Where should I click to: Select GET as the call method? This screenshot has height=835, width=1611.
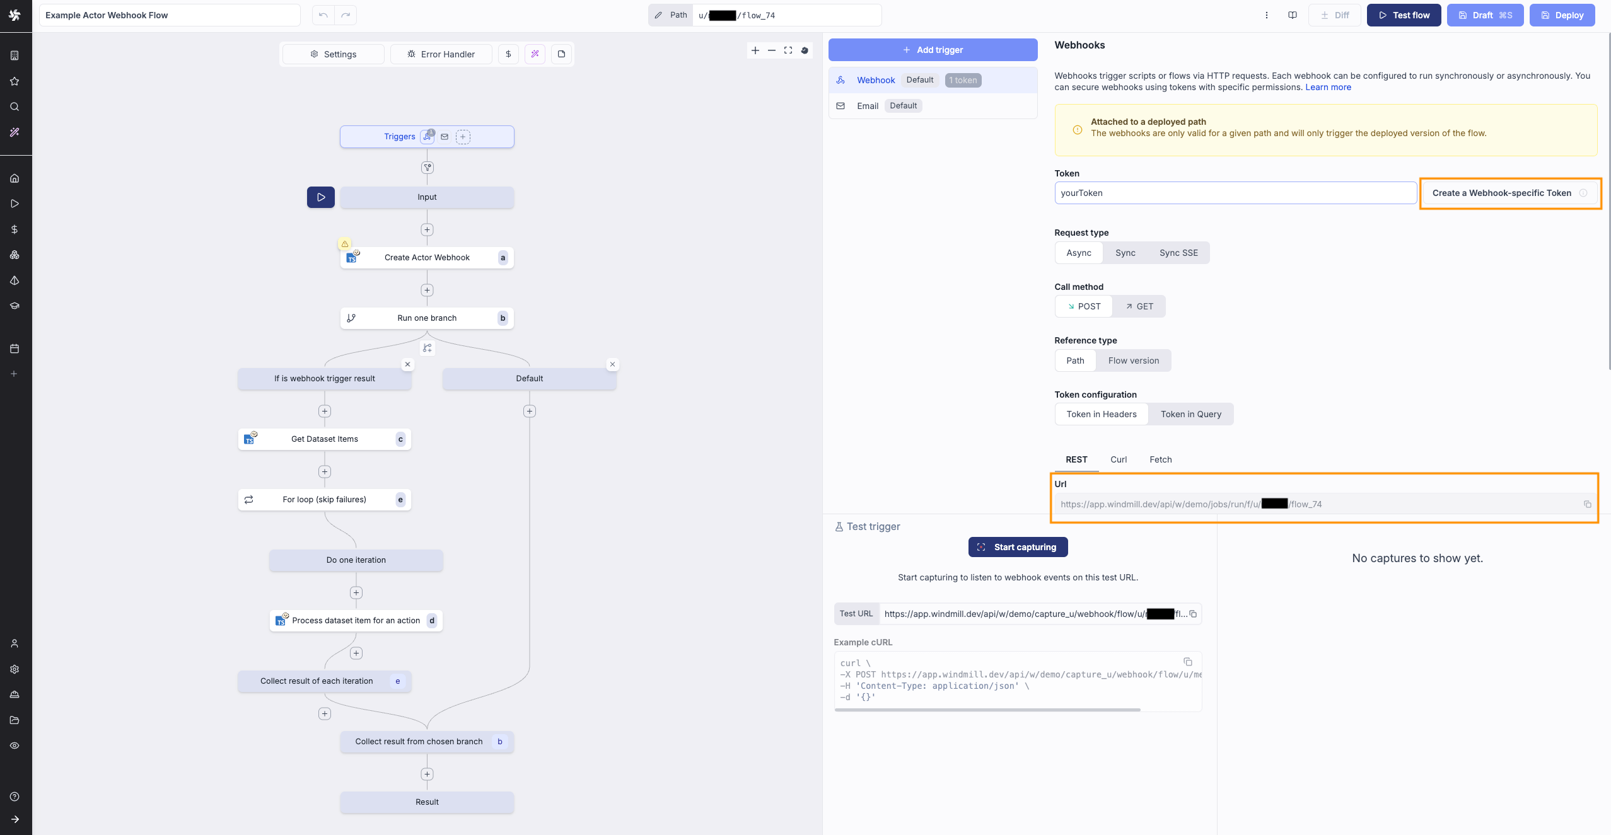(1140, 306)
